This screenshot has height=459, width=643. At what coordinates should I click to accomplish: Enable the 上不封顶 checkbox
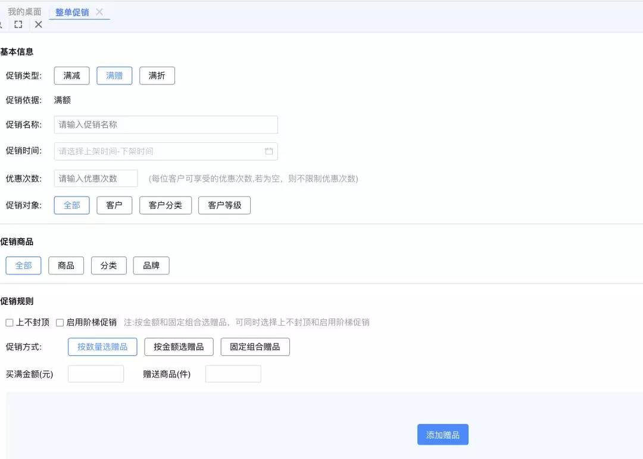click(x=10, y=323)
